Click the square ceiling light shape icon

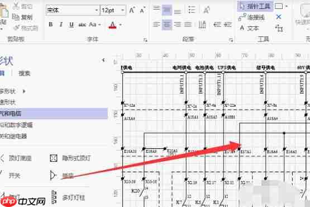(54, 158)
